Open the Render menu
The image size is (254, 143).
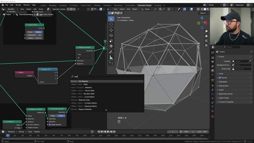pos(18,5)
